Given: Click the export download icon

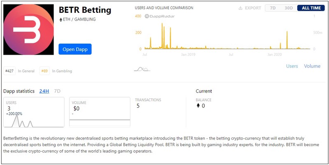Looking at the screenshot, I should [240, 8].
